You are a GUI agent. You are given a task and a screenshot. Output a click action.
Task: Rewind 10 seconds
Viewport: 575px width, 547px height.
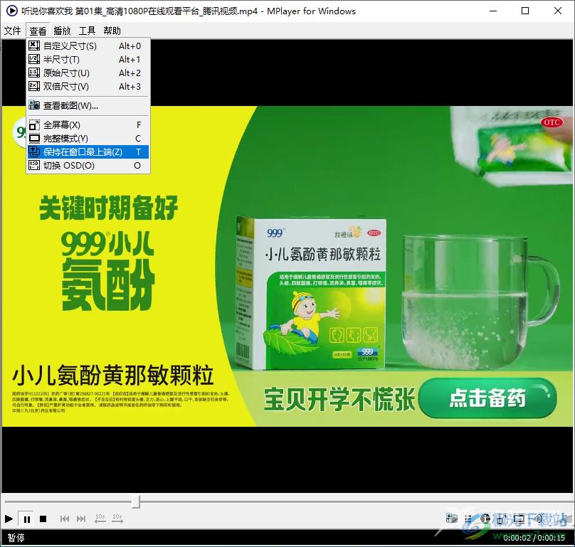[100, 518]
